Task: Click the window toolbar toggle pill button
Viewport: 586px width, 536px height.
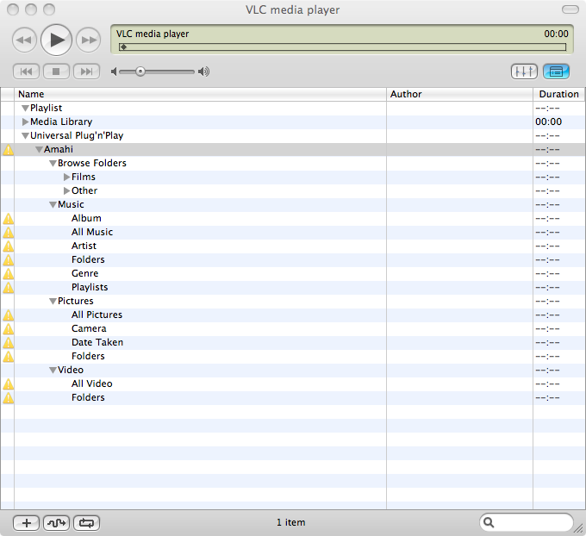Action: [570, 9]
